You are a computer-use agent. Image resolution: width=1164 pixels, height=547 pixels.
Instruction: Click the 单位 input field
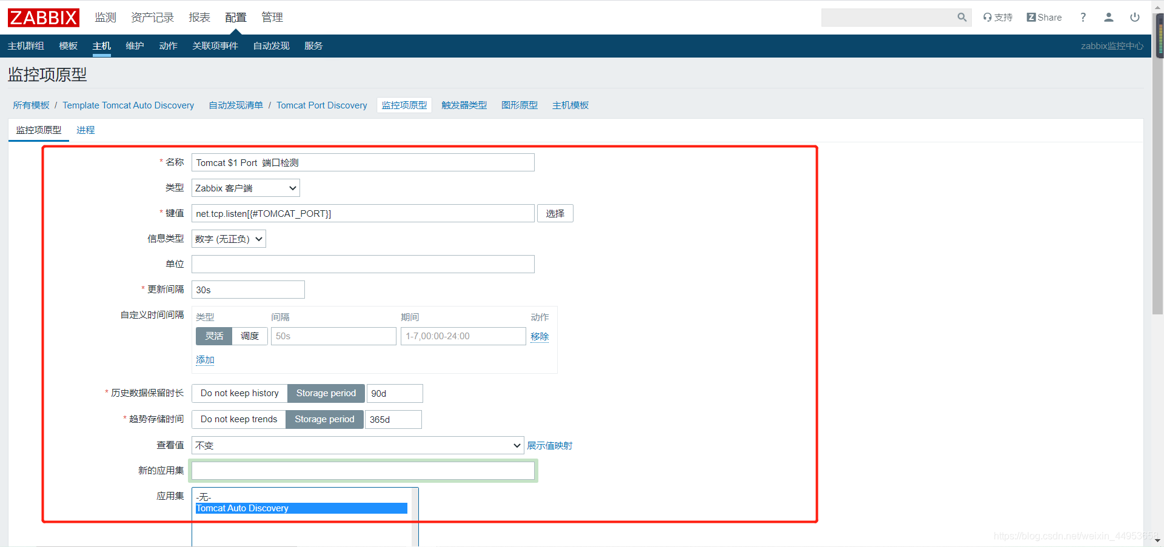[363, 264]
